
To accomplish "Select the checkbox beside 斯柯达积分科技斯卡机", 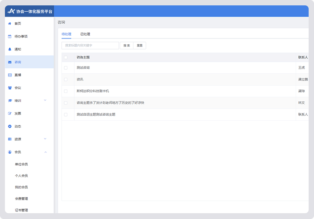I will [x=66, y=91].
